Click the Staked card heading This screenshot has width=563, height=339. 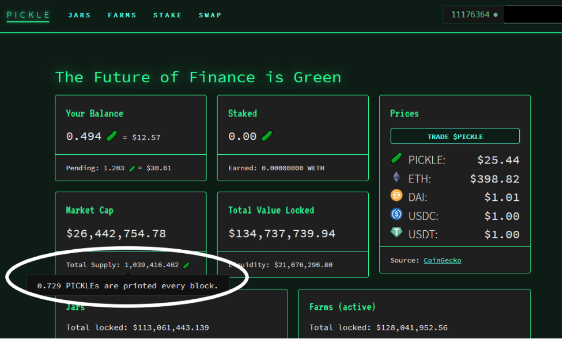pyautogui.click(x=243, y=114)
